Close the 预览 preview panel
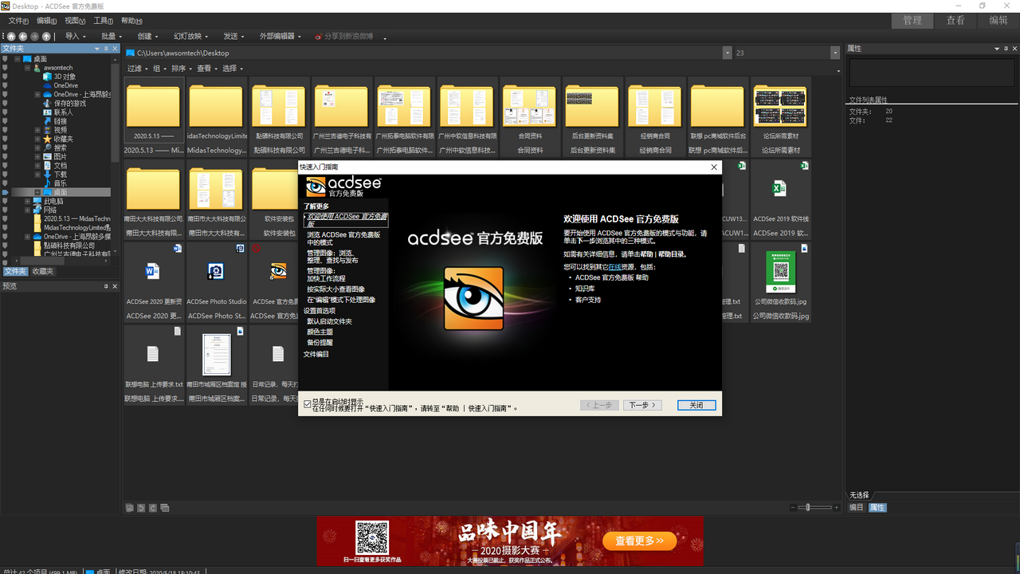This screenshot has height=574, width=1020. (x=115, y=286)
